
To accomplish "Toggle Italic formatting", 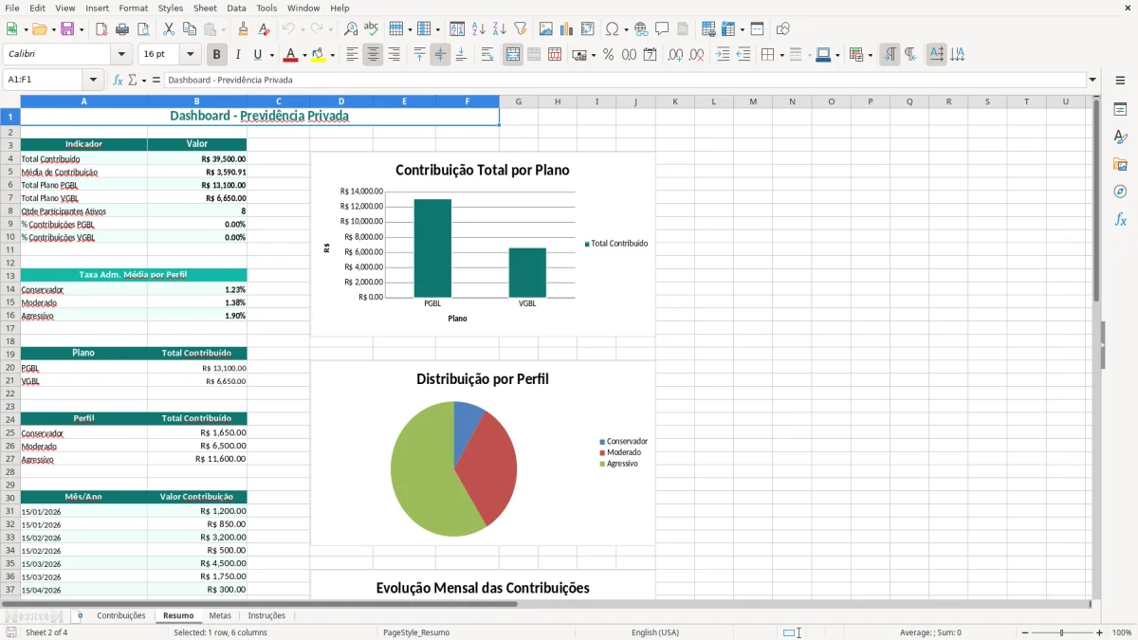I will (237, 55).
